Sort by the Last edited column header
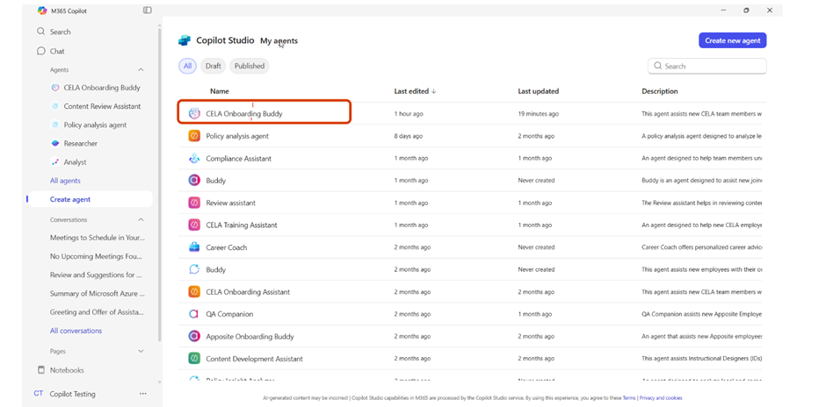826x407 pixels. pos(415,91)
